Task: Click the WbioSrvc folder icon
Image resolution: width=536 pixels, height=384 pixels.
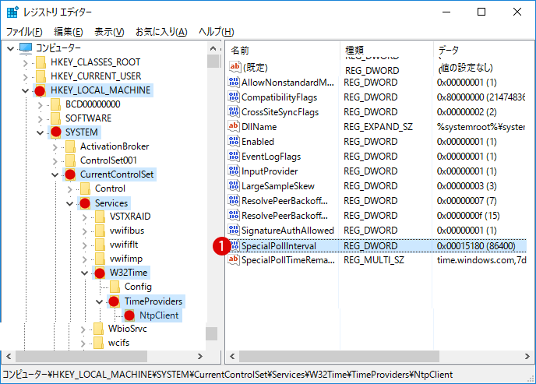Action: click(x=98, y=329)
